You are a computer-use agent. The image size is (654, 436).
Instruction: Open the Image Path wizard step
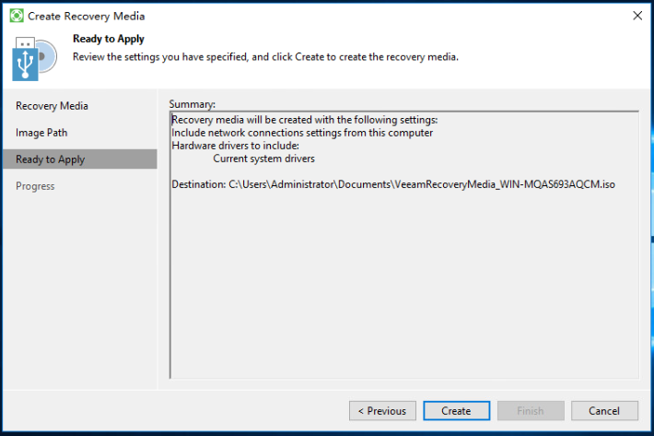click(41, 133)
